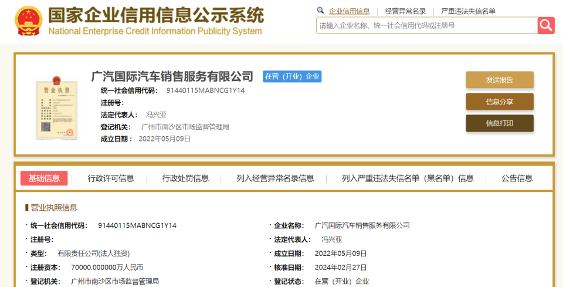
Task: Click the small magnifier icon beside 企业信用信息
Action: click(320, 11)
